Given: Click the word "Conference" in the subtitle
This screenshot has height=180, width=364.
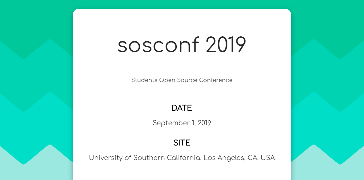Looking at the screenshot, I should click(x=216, y=80).
